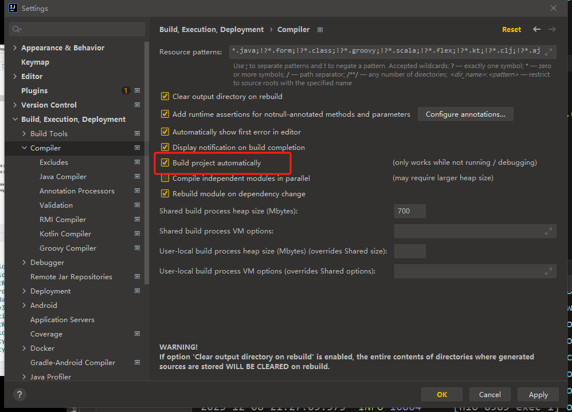The width and height of the screenshot is (572, 412).
Task: Expand Appearance & Behavior section
Action: (x=15, y=47)
